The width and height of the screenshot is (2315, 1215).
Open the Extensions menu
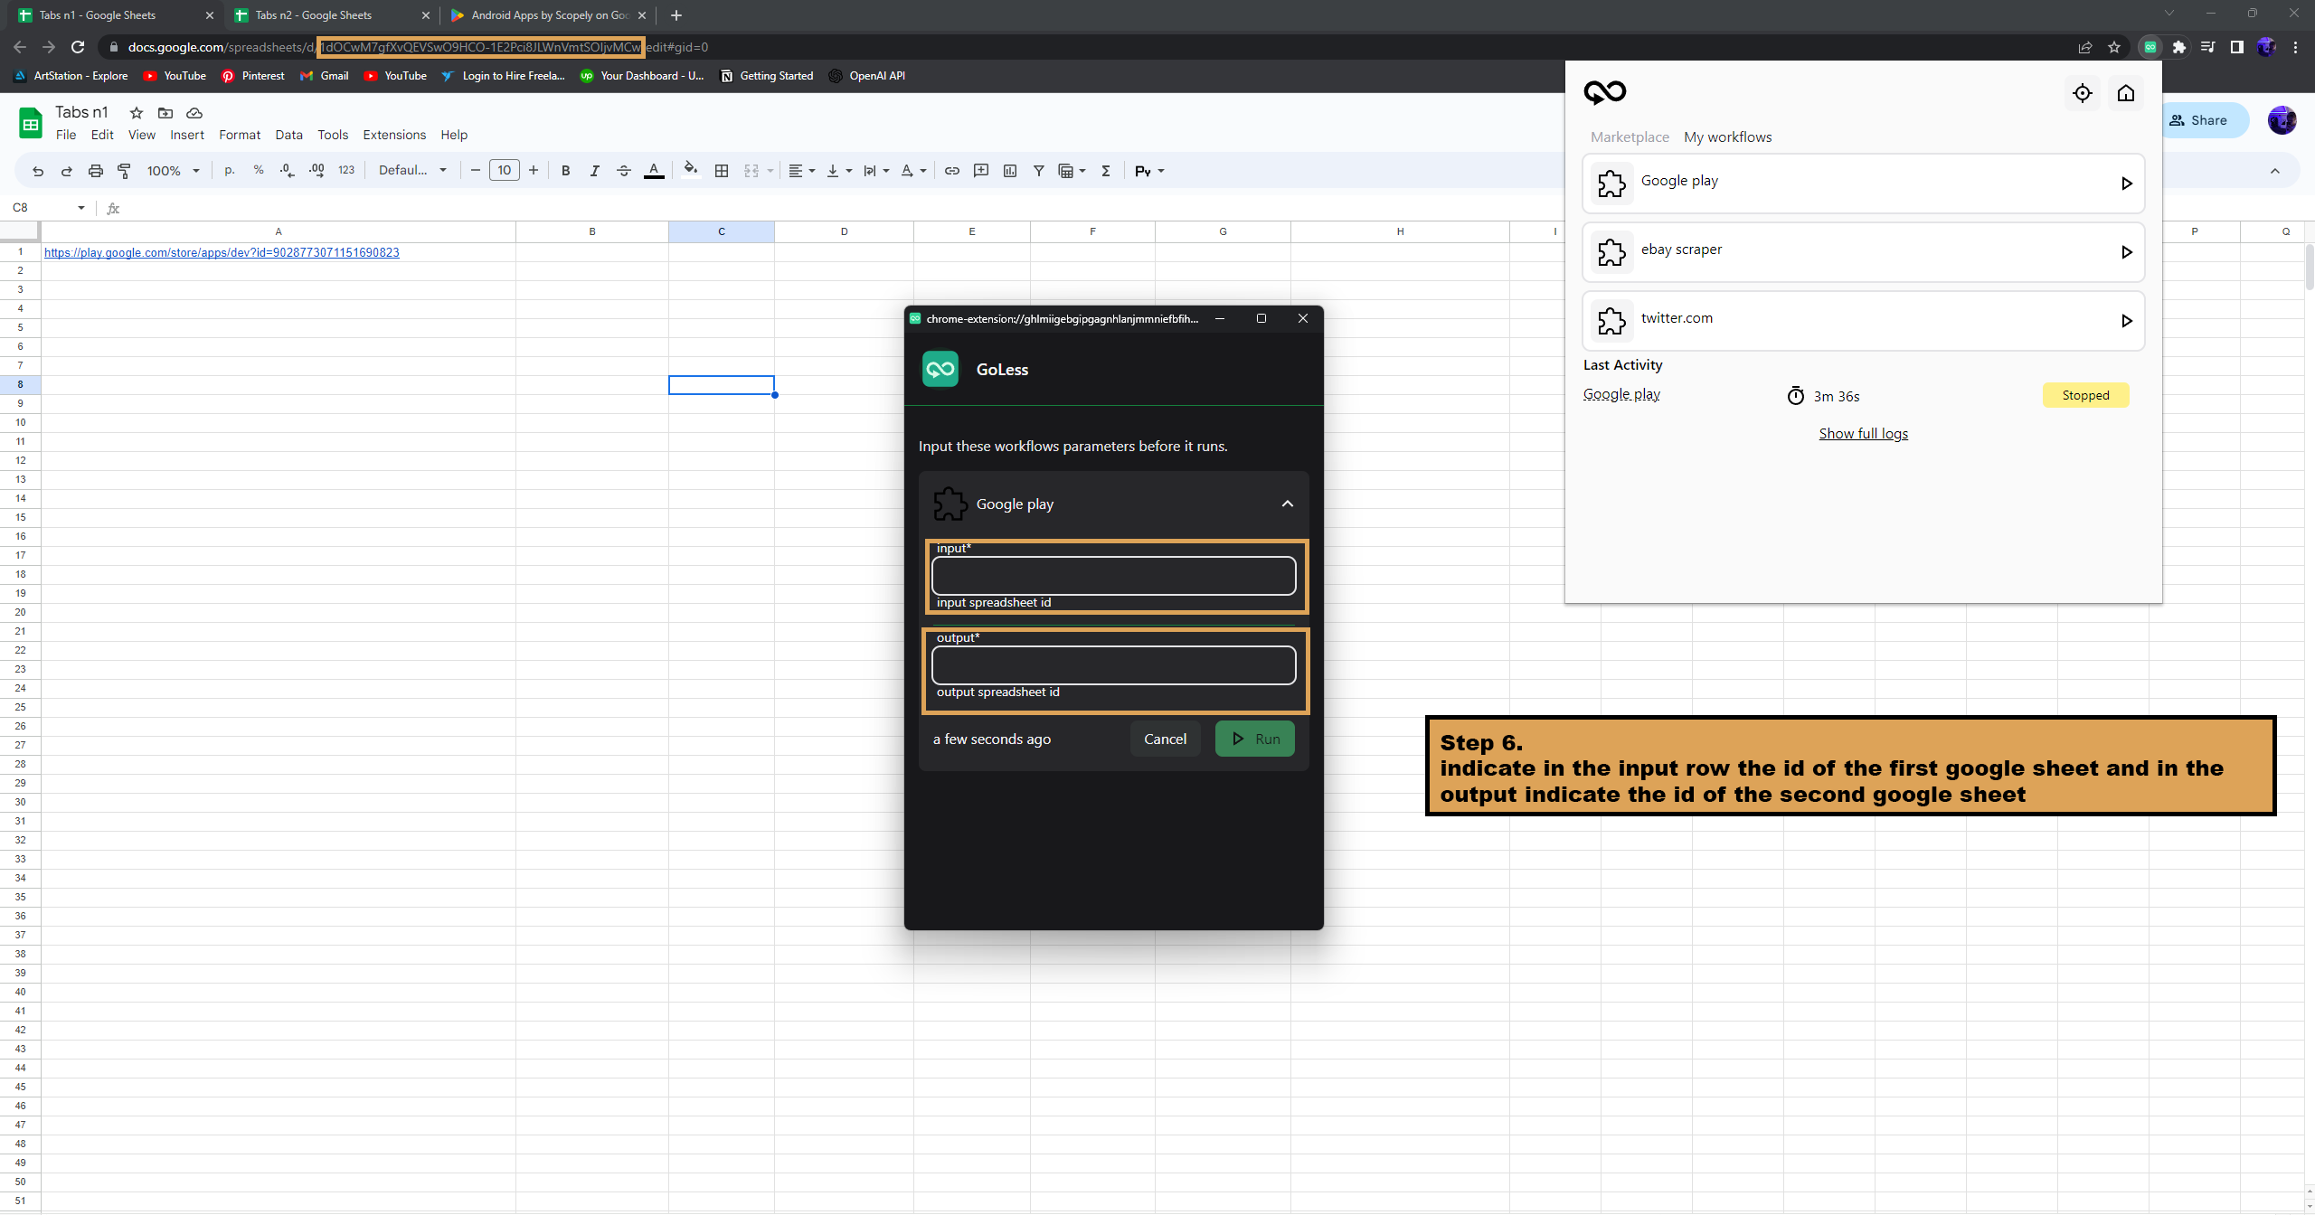[x=393, y=135]
